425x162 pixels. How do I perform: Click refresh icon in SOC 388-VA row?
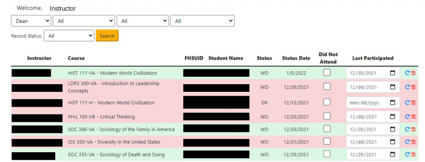407,129
